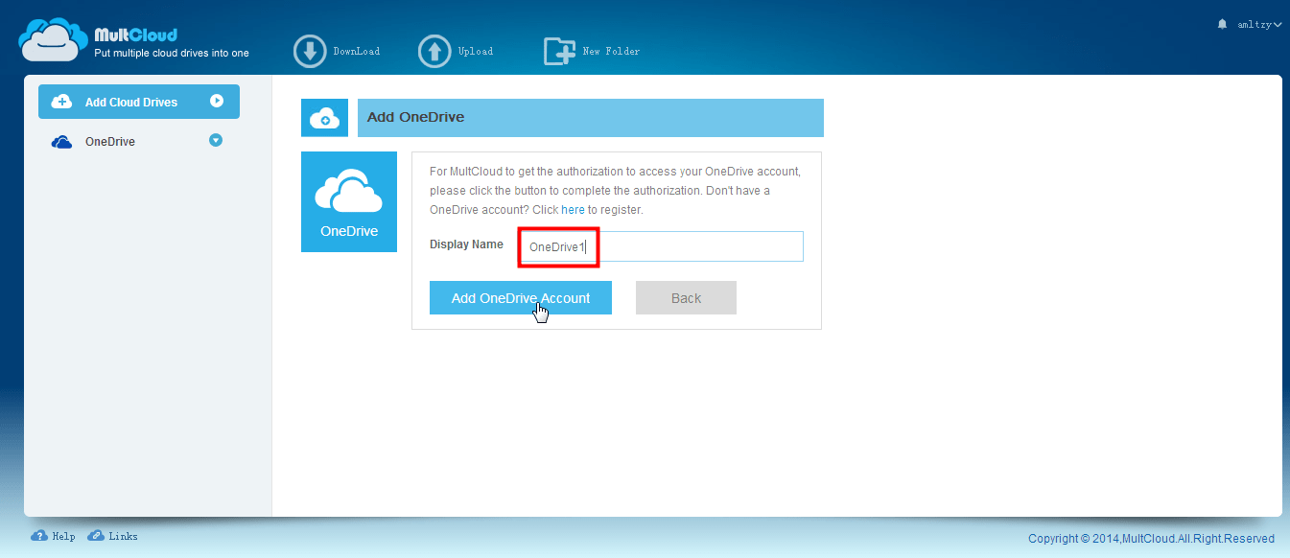
Task: Click the New Folder icon
Action: click(559, 52)
